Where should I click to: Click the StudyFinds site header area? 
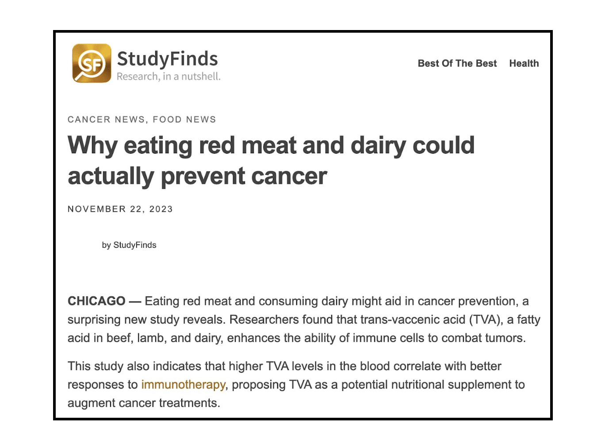(146, 63)
